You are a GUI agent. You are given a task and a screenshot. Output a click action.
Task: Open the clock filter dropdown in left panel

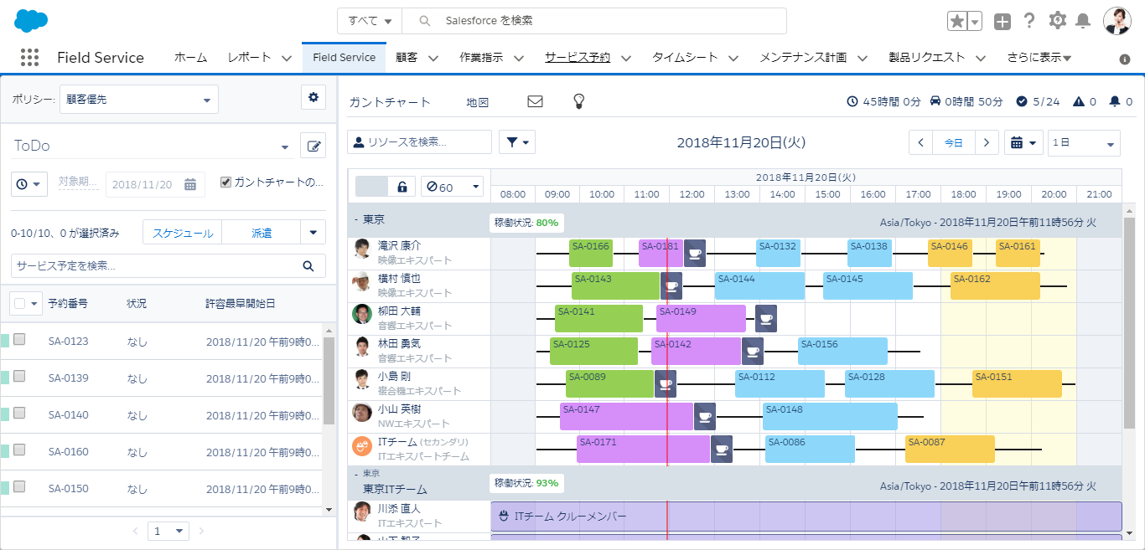(29, 184)
